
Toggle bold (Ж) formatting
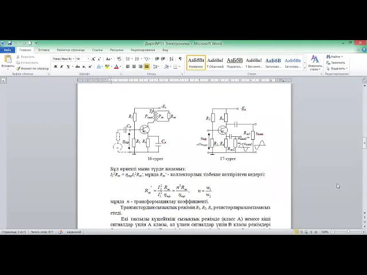56,66
